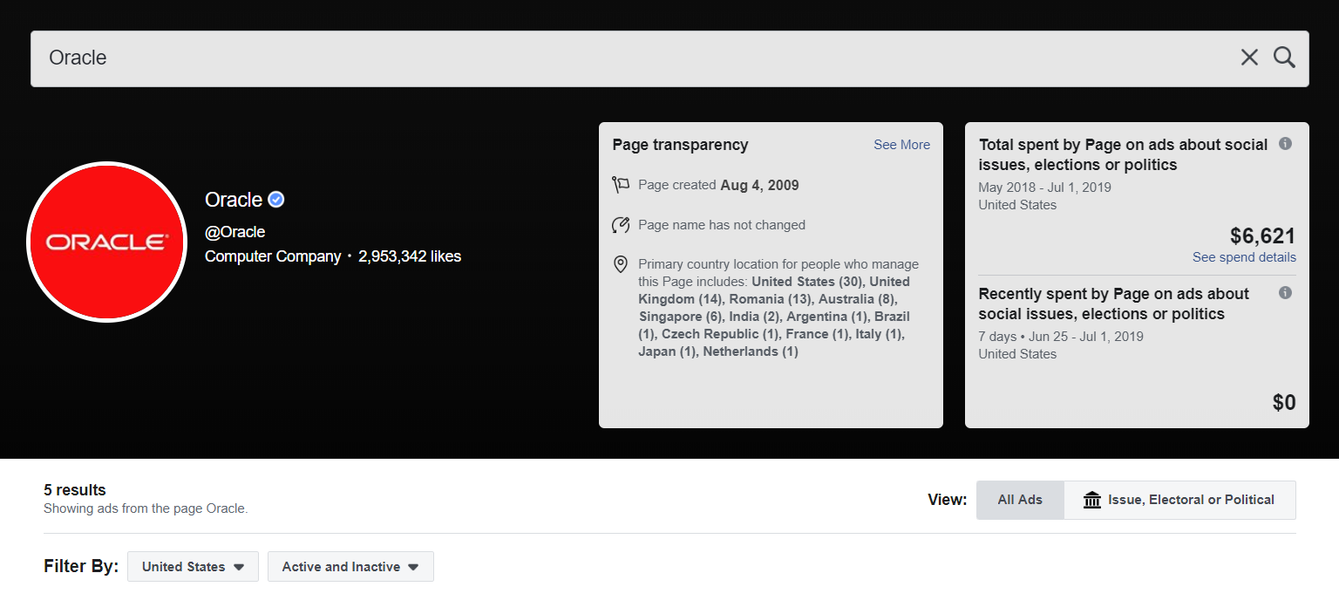Clear the search field with the X icon

[x=1249, y=57]
